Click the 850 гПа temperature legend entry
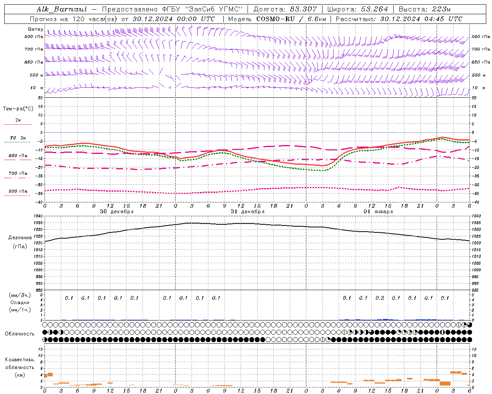This screenshot has width=492, height=394. pos(18,156)
